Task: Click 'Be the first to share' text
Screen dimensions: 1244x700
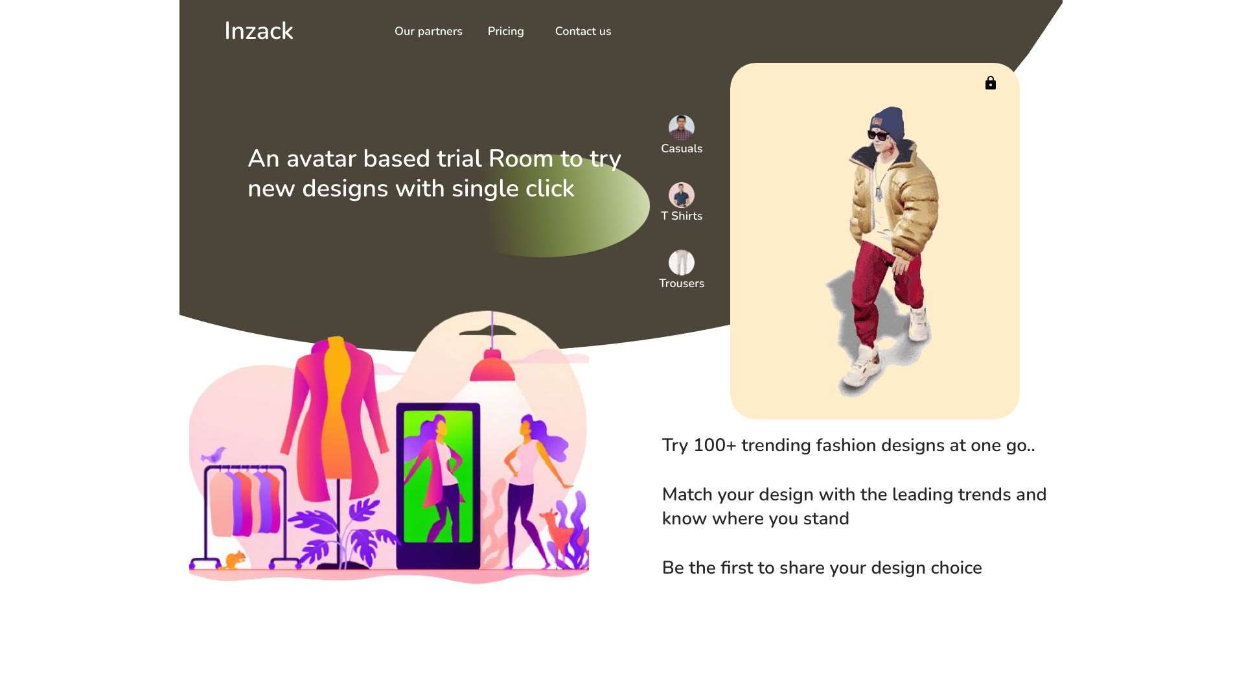Action: point(822,568)
